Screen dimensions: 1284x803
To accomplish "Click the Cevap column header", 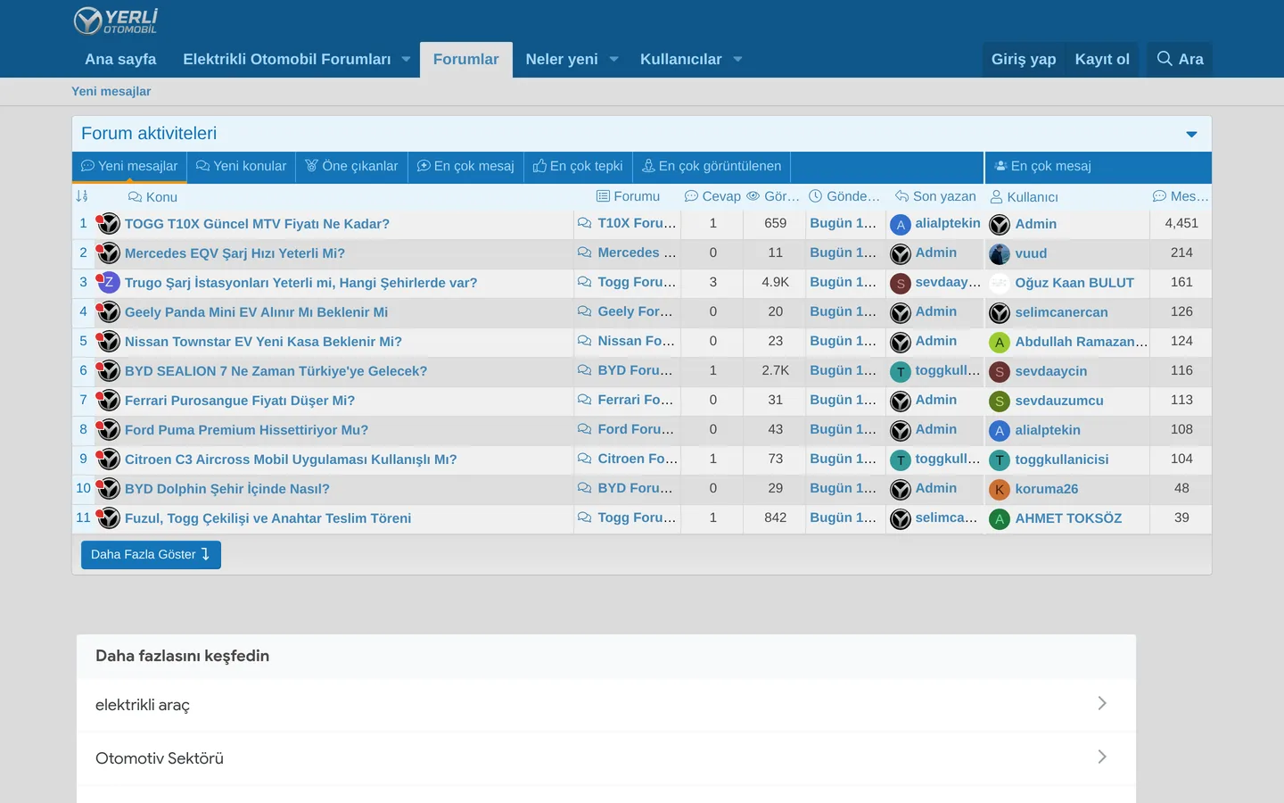I will point(712,196).
